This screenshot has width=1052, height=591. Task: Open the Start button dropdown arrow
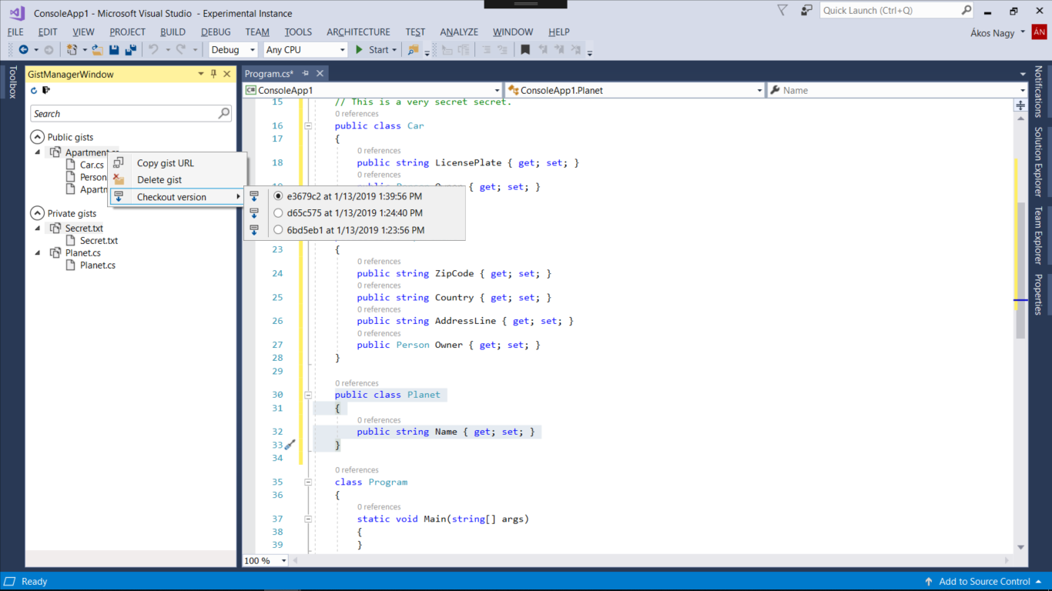point(394,49)
